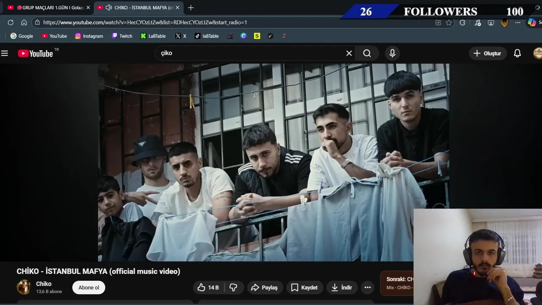Open a new browser tab with plus
Image resolution: width=542 pixels, height=305 pixels.
pos(191,8)
